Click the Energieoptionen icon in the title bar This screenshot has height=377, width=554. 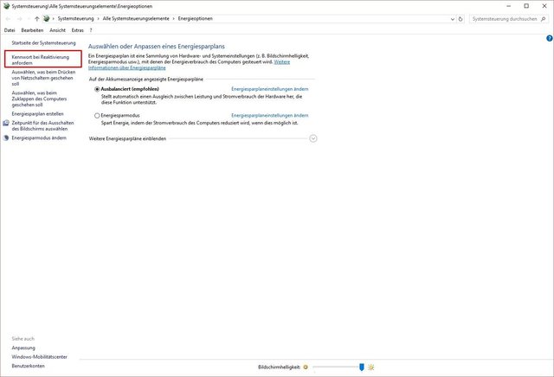[6, 6]
